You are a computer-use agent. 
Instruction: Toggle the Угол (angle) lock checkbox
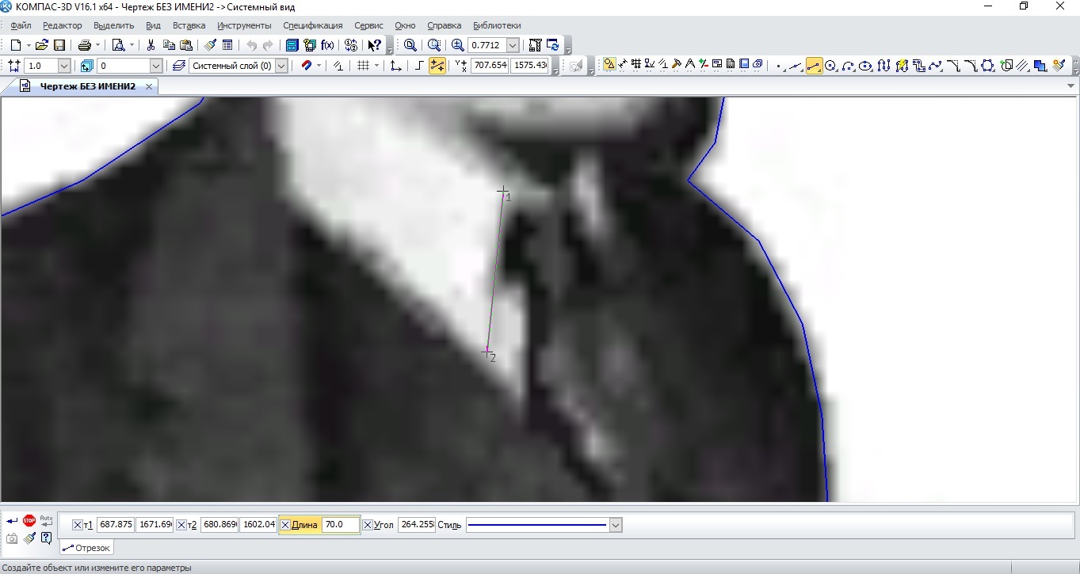(368, 525)
